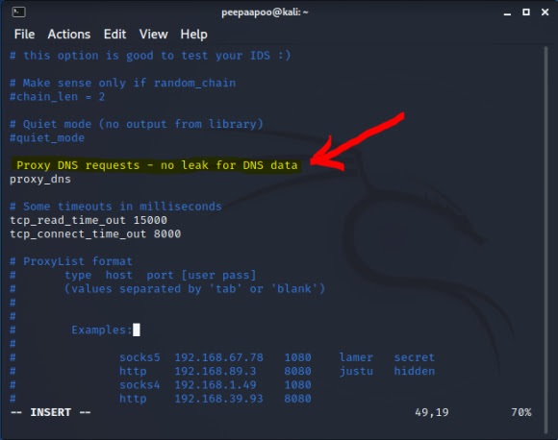Open the Help menu
558x440 pixels.
(x=193, y=35)
